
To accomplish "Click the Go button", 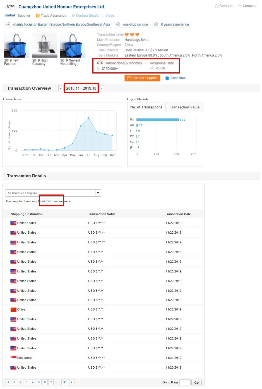I will (196, 383).
